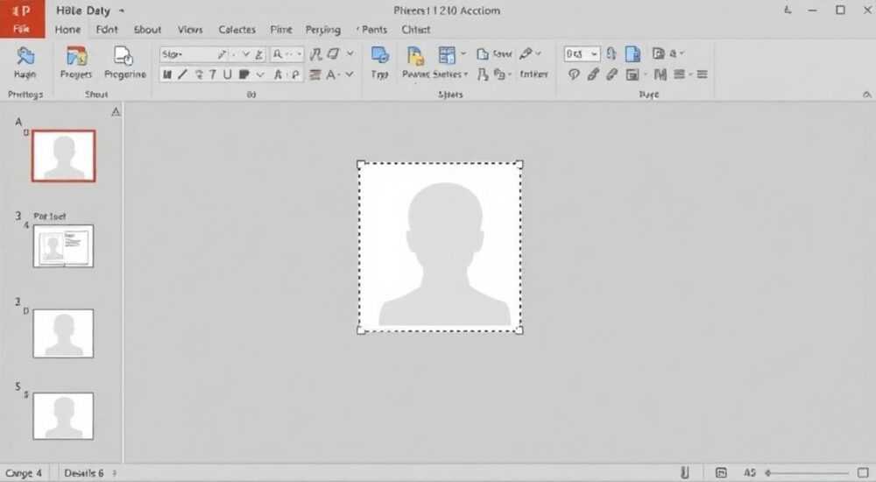Click the highlighter pen icon

526,53
